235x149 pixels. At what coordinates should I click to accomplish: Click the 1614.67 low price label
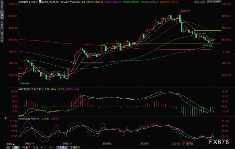(25, 83)
